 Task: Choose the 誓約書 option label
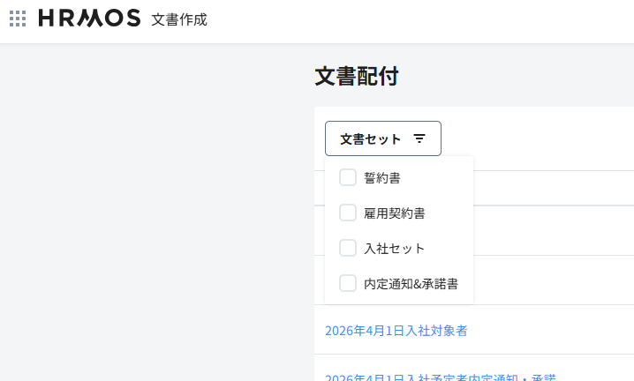pyautogui.click(x=382, y=178)
